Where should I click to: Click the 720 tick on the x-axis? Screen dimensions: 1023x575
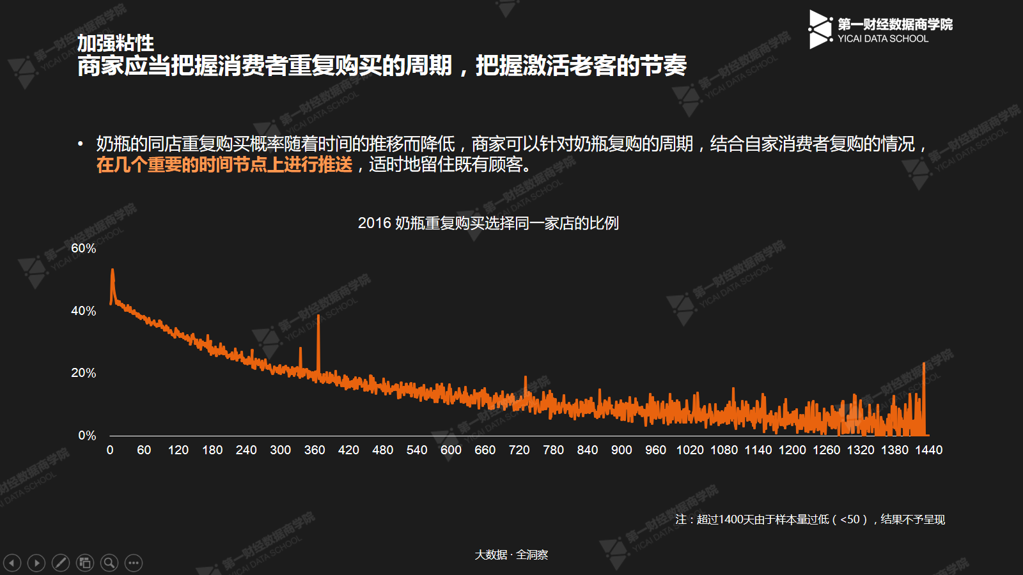point(519,450)
